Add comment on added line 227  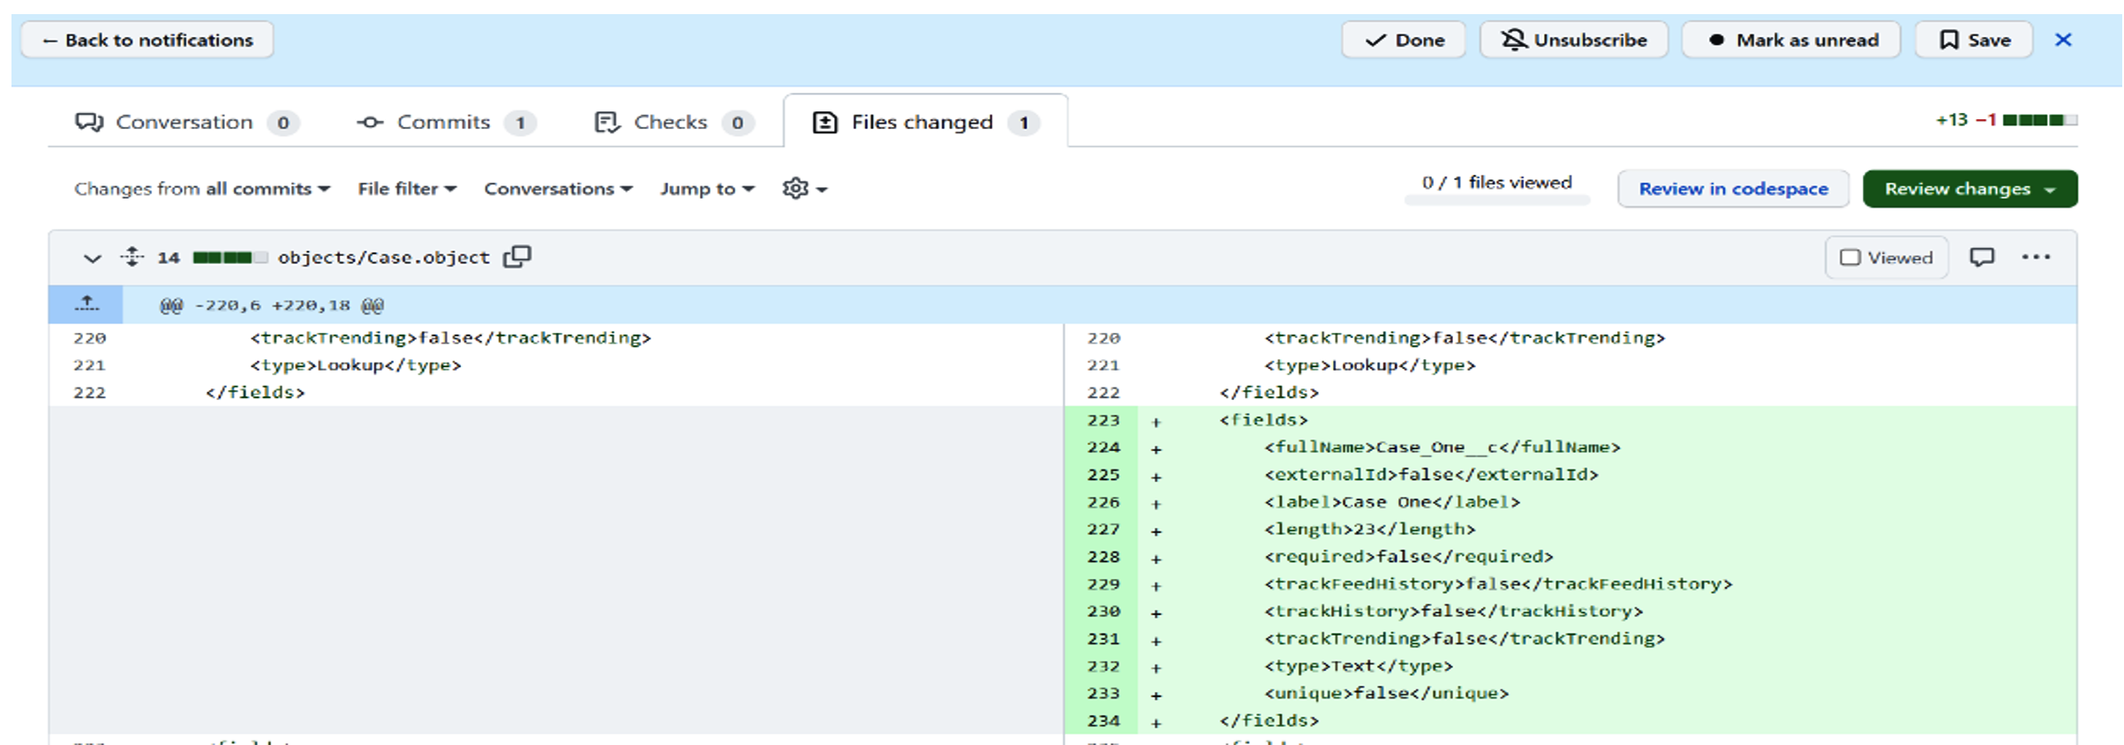coord(1156,531)
